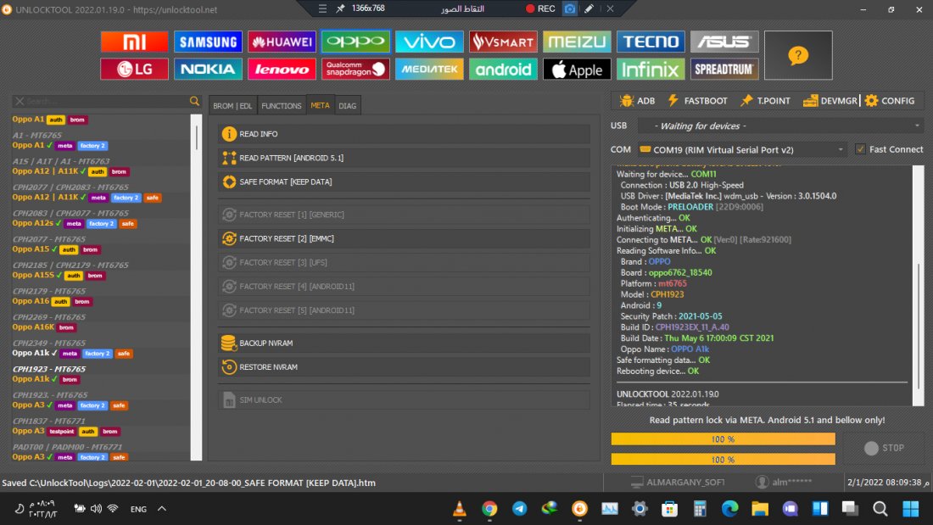Select the CPH1923 - MT6765 model entry
Viewport: 933px width, 525px height.
coord(49,369)
